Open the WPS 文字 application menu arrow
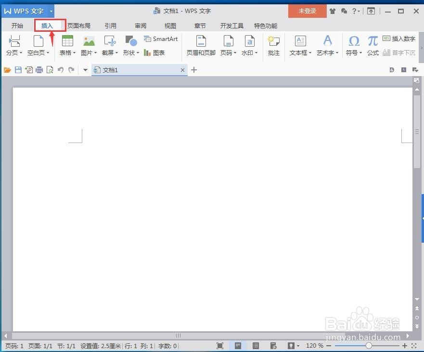The image size is (424, 352). click(x=51, y=11)
